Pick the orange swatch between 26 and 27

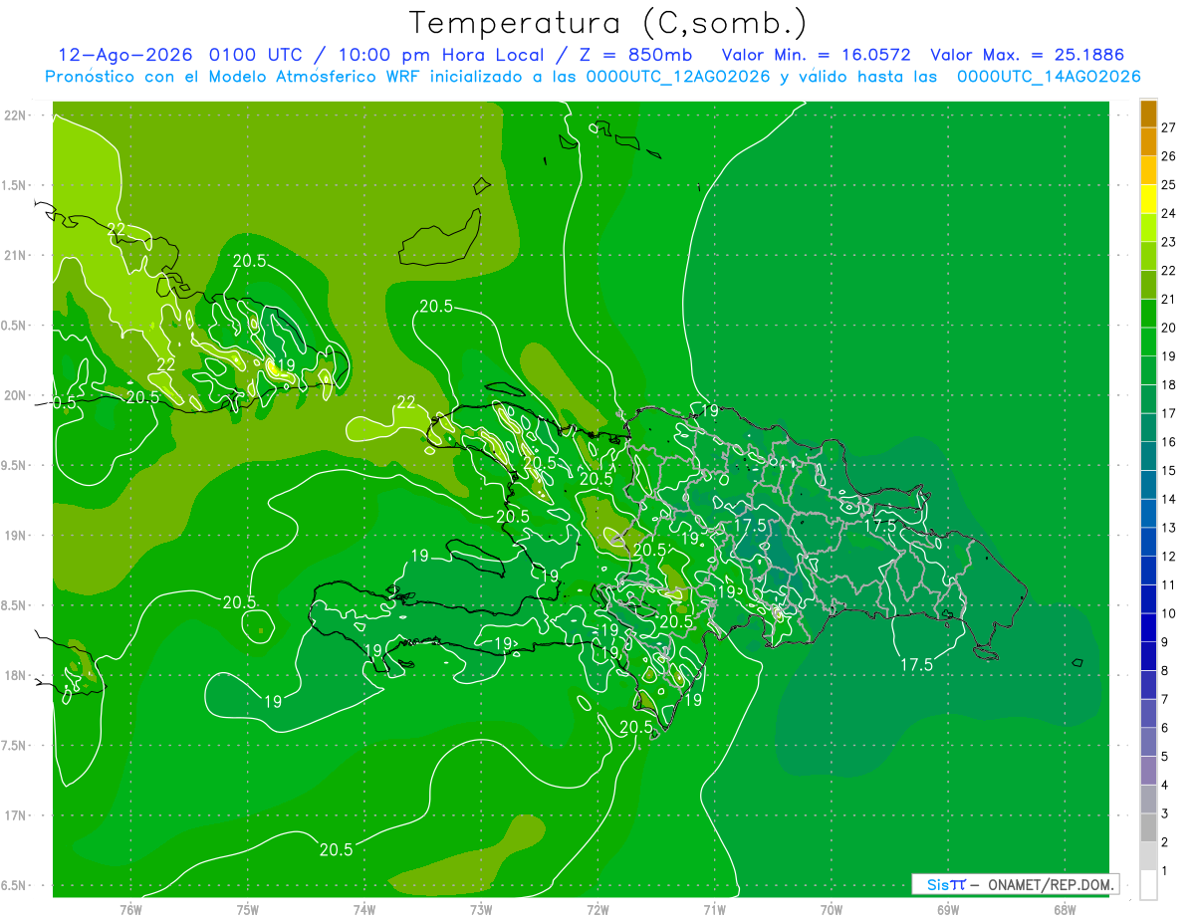click(x=1148, y=142)
